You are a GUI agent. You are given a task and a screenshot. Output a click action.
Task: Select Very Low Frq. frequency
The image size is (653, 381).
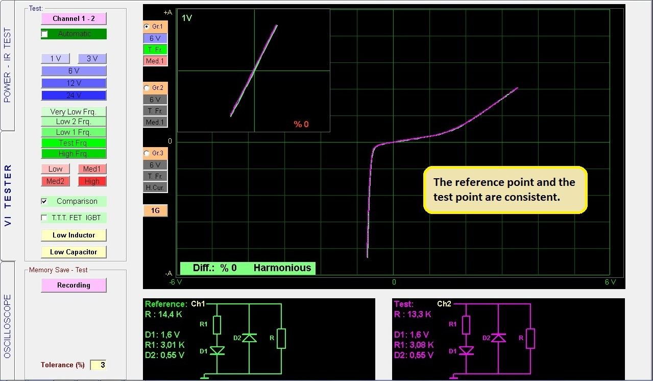click(x=74, y=111)
